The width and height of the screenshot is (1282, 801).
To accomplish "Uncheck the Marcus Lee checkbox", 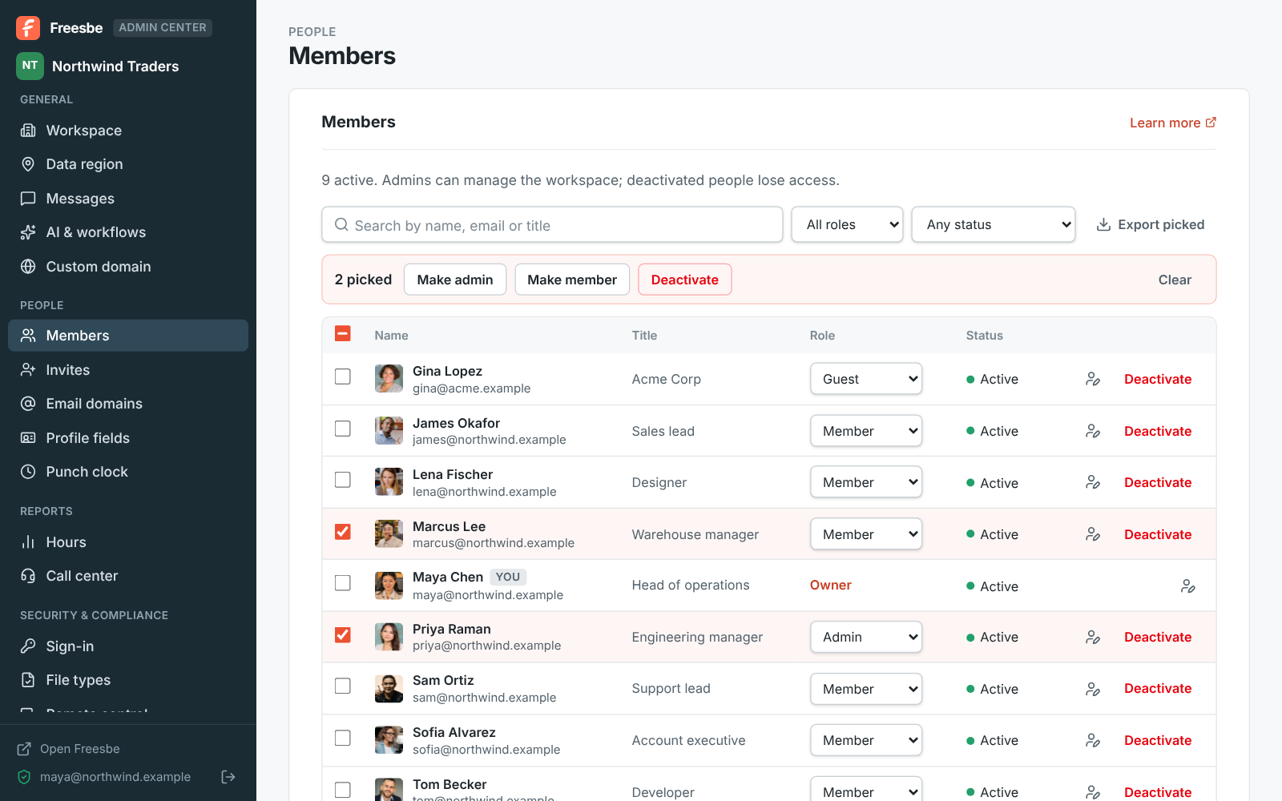I will [x=343, y=532].
